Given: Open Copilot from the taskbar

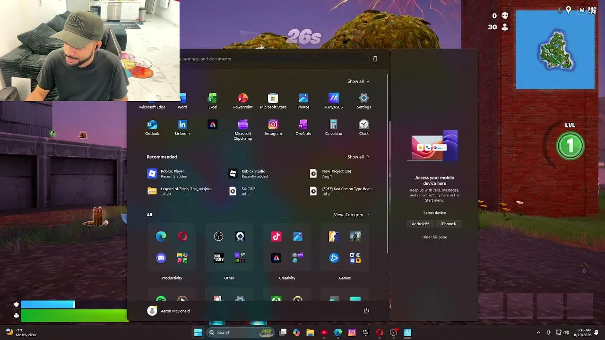Looking at the screenshot, I should point(296,332).
